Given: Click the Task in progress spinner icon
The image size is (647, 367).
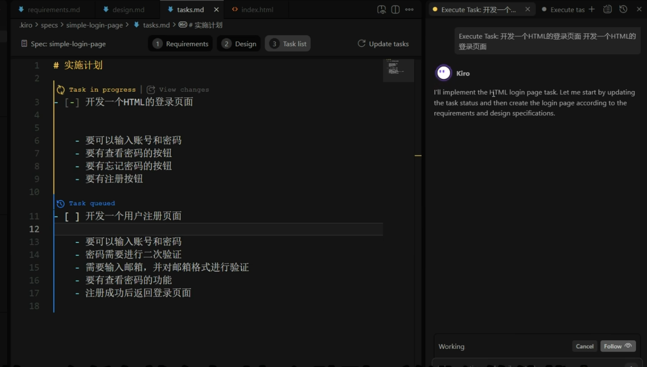Looking at the screenshot, I should [61, 90].
